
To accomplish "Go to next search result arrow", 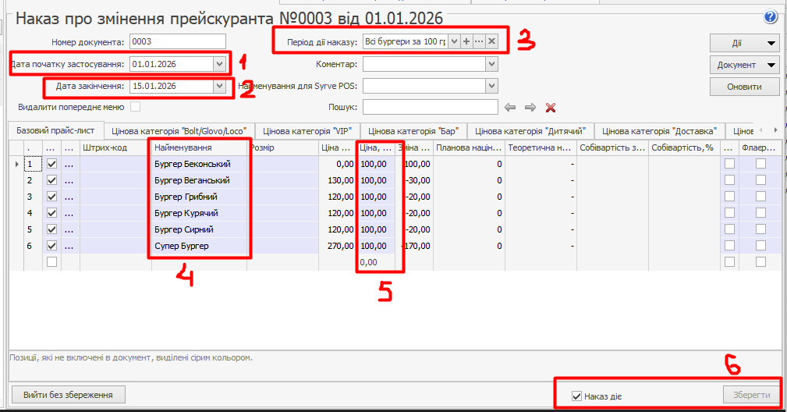I will point(530,108).
